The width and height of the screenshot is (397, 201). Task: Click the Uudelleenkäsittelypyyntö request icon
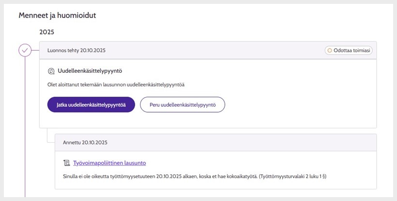click(x=51, y=71)
